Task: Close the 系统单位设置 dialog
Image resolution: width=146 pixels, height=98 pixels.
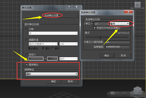Action: tap(128, 12)
